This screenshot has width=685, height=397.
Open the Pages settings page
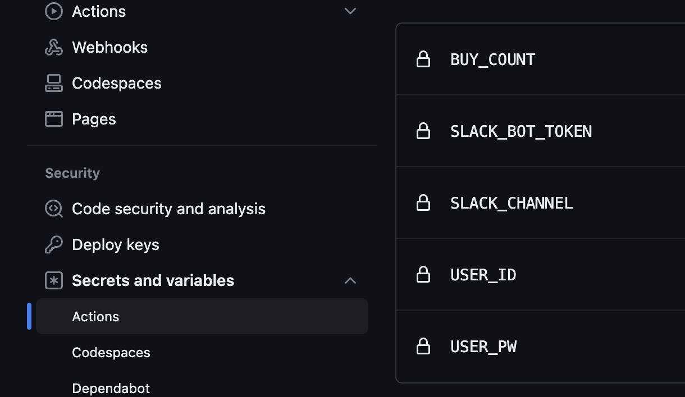[x=94, y=119]
